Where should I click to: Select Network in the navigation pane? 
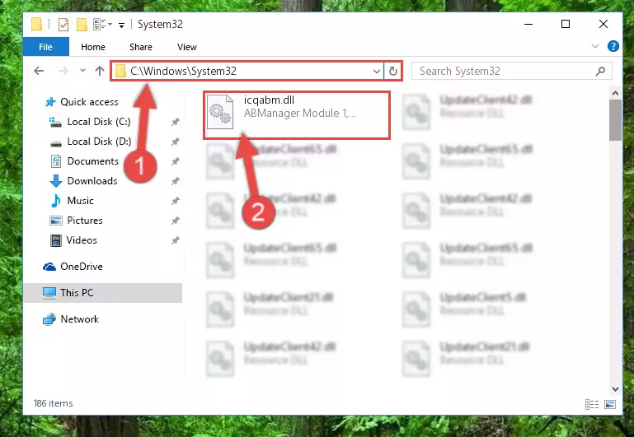pos(80,318)
